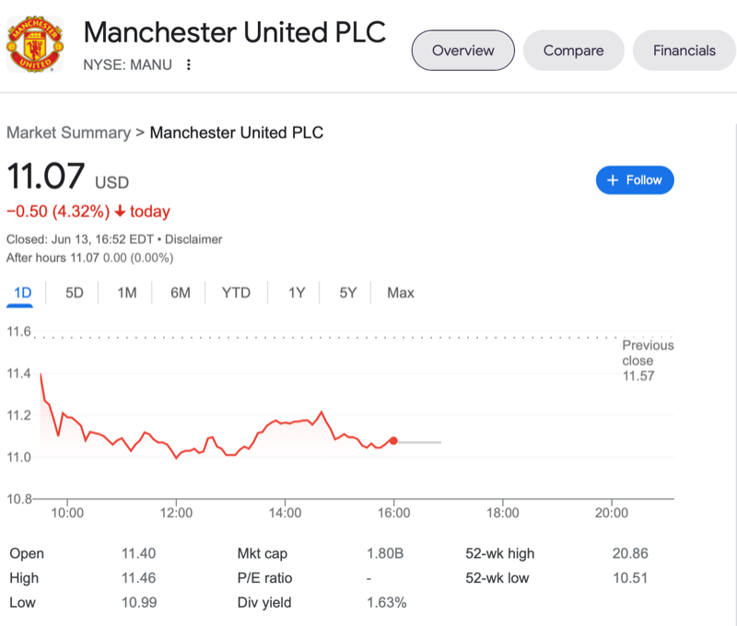Select the 1D chart range
Viewport: 737px width, 626px height.
23,293
